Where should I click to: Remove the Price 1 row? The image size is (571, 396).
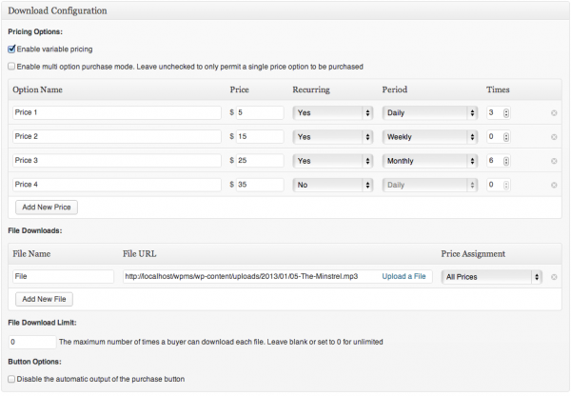[554, 113]
